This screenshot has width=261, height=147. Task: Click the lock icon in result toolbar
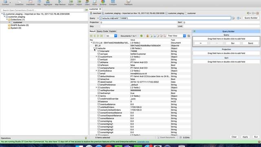(x=148, y=36)
